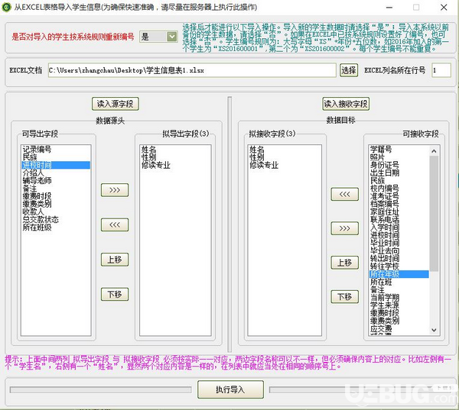Click the source-side >>> move button
The width and height of the screenshot is (459, 410).
pyautogui.click(x=115, y=190)
